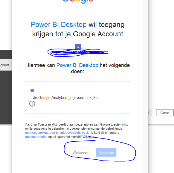Click the greyed-out button left of Cancel

[150, 113]
